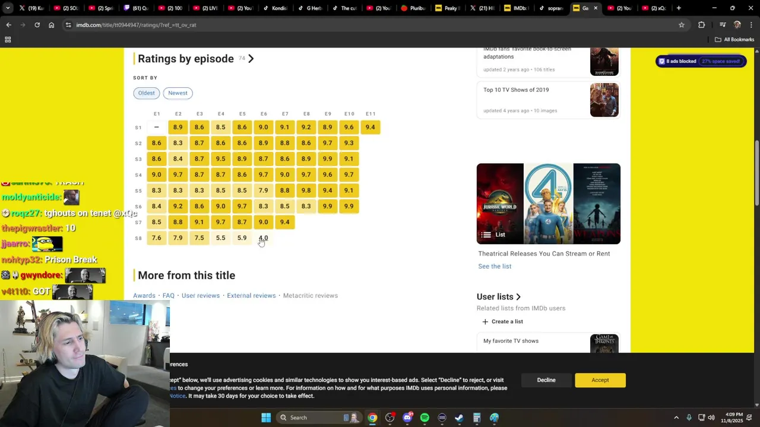
Task: Accept the advertising cookies
Action: point(600,380)
